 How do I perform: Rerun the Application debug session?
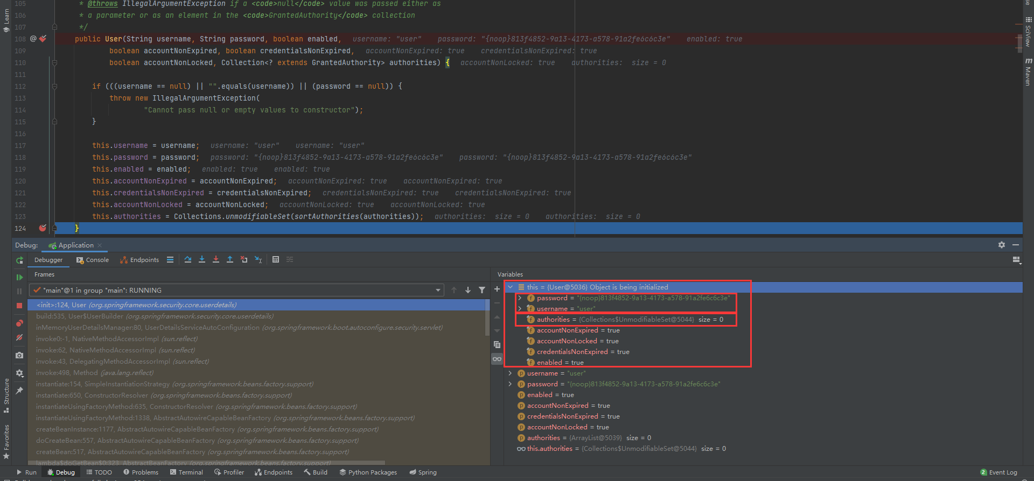tap(19, 260)
